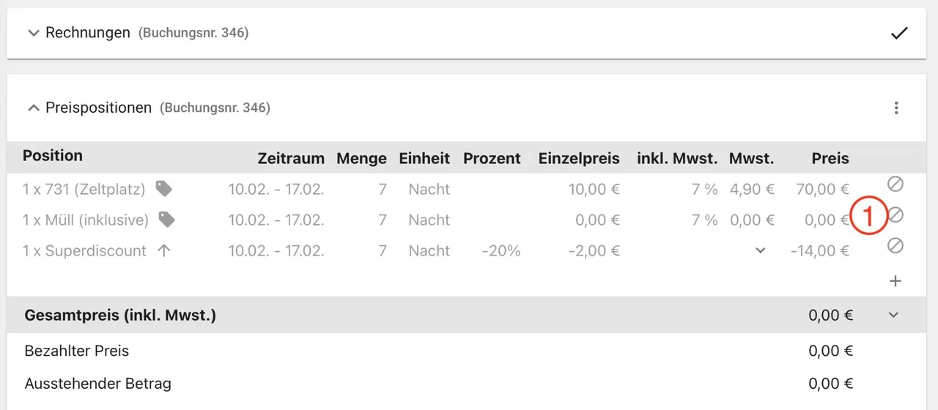This screenshot has height=410, width=938.
Task: Select the 1 x 731 (Zeltplatz) position
Action: pyautogui.click(x=84, y=189)
